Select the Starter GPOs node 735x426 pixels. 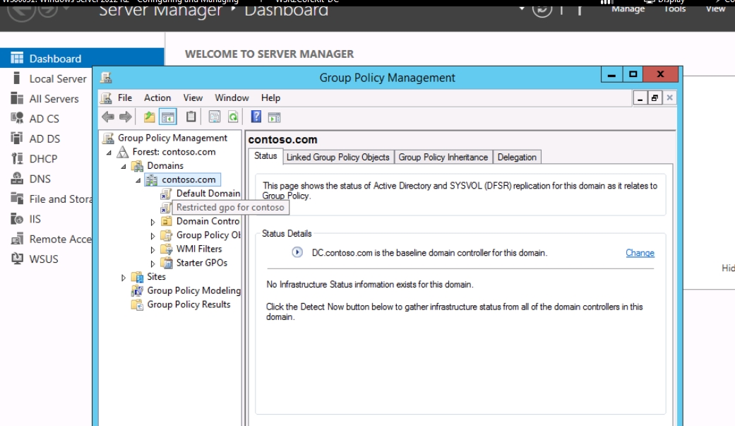click(201, 263)
